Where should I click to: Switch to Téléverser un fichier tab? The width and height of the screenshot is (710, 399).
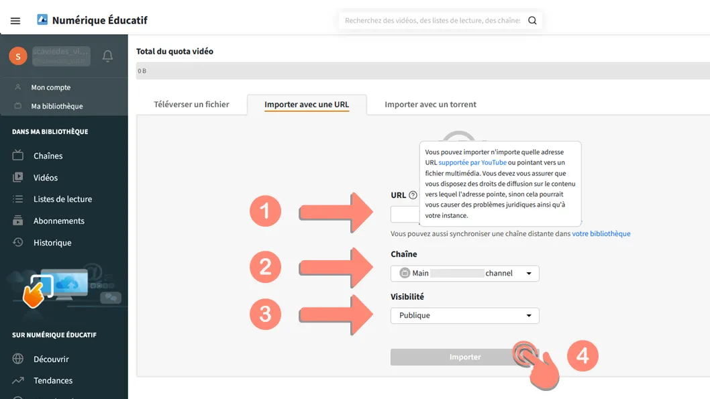[191, 105]
